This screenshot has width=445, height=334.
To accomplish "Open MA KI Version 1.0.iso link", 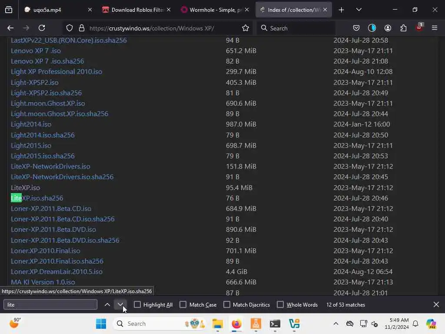I will point(43,282).
